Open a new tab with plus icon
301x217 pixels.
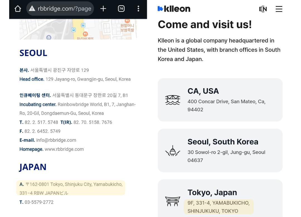[x=103, y=9]
